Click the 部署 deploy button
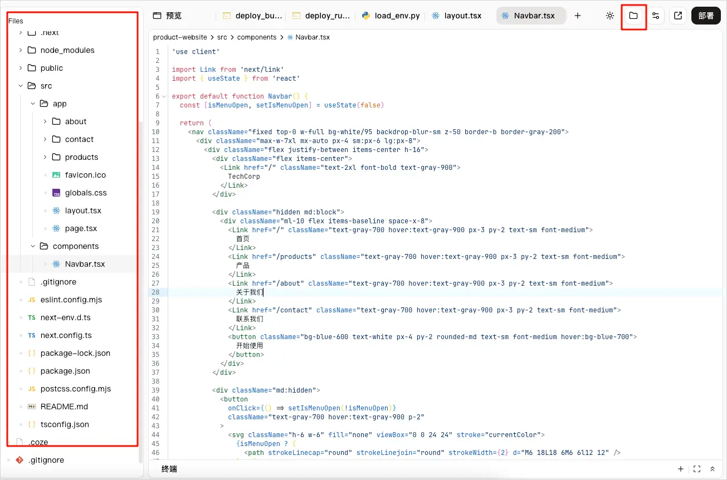 tap(706, 16)
